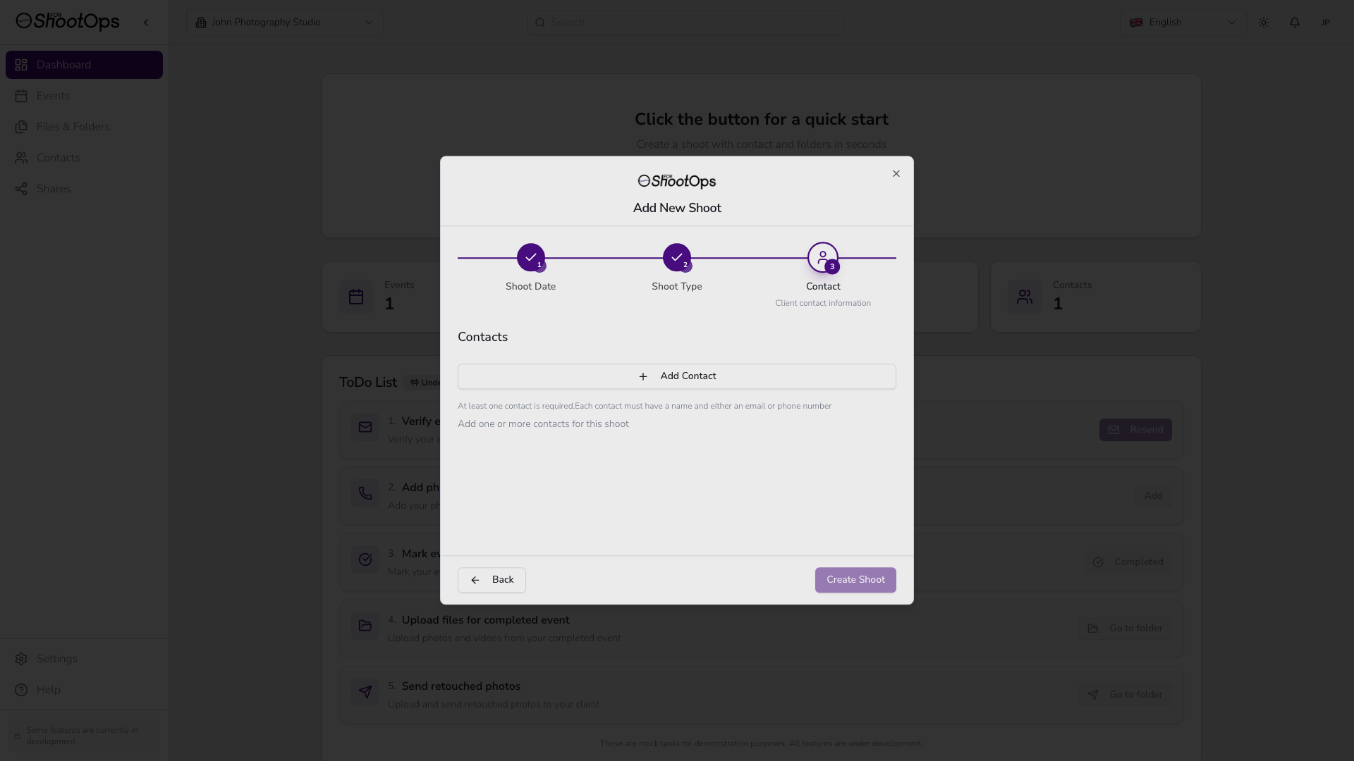Click the Add Contact button
Viewport: 1354px width, 761px height.
[x=676, y=376]
